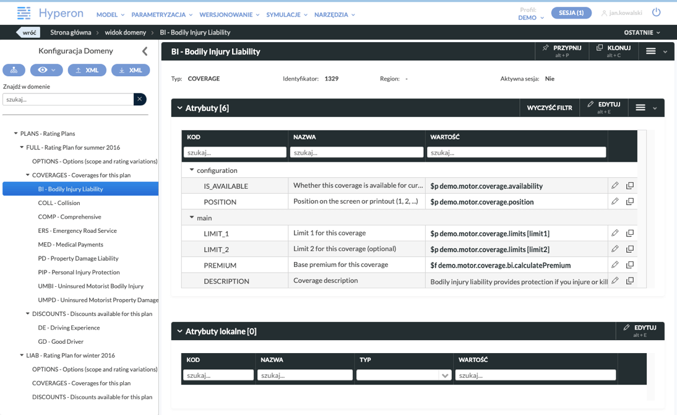The width and height of the screenshot is (677, 415).
Task: Click the NAZWA filter in Atrybuty lokalne
Action: [x=305, y=375]
